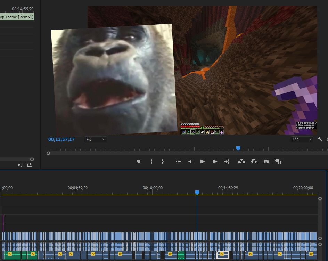
Task: Click Play Audio icon in source panel
Action: (20, 165)
